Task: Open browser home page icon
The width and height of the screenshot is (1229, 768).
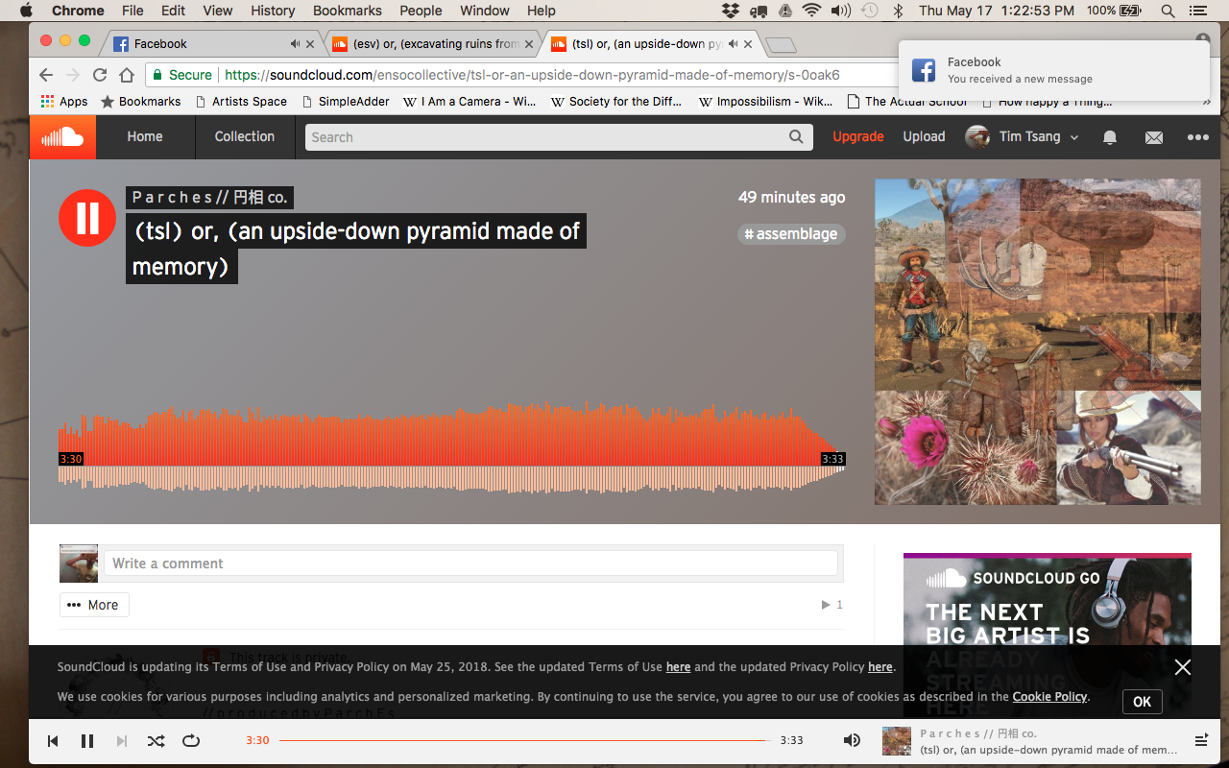Action: 127,75
